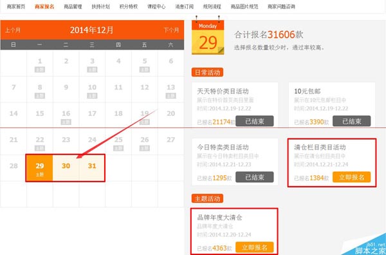Click the 时间:2014.12.21-12.23 text
This screenshot has width=386, height=255.
coord(224,164)
